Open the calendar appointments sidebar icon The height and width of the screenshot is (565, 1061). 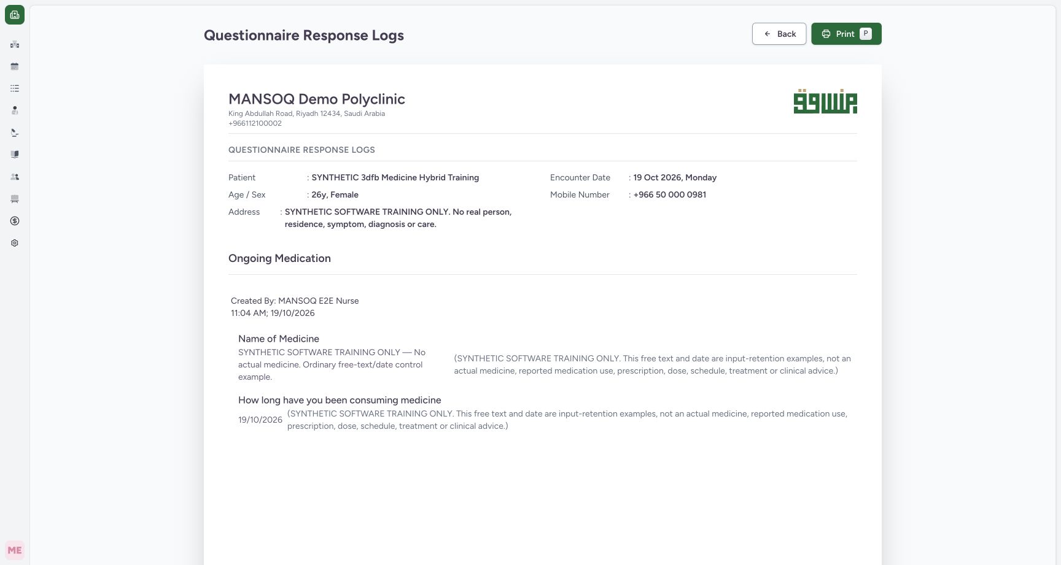[x=15, y=66]
